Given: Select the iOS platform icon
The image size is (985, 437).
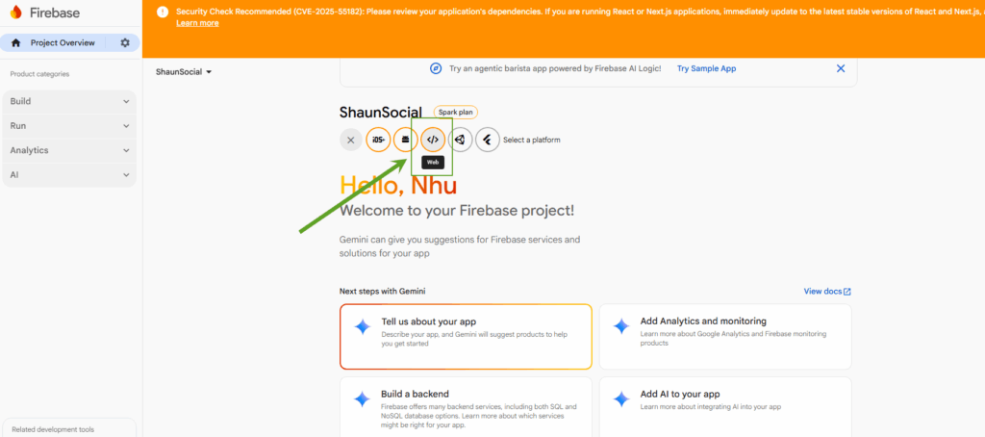Looking at the screenshot, I should tap(378, 140).
